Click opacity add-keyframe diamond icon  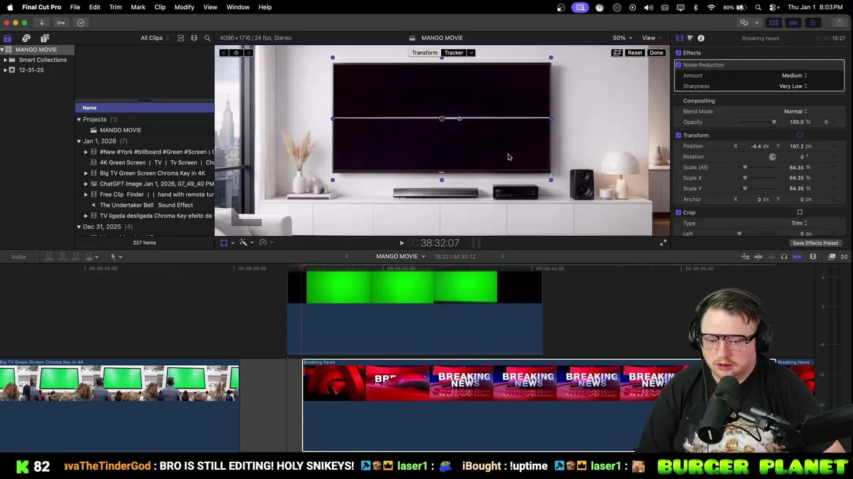point(826,122)
